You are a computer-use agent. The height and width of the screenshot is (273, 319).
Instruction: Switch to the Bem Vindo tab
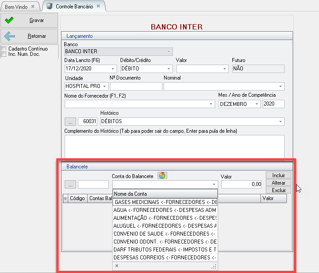click(x=15, y=7)
